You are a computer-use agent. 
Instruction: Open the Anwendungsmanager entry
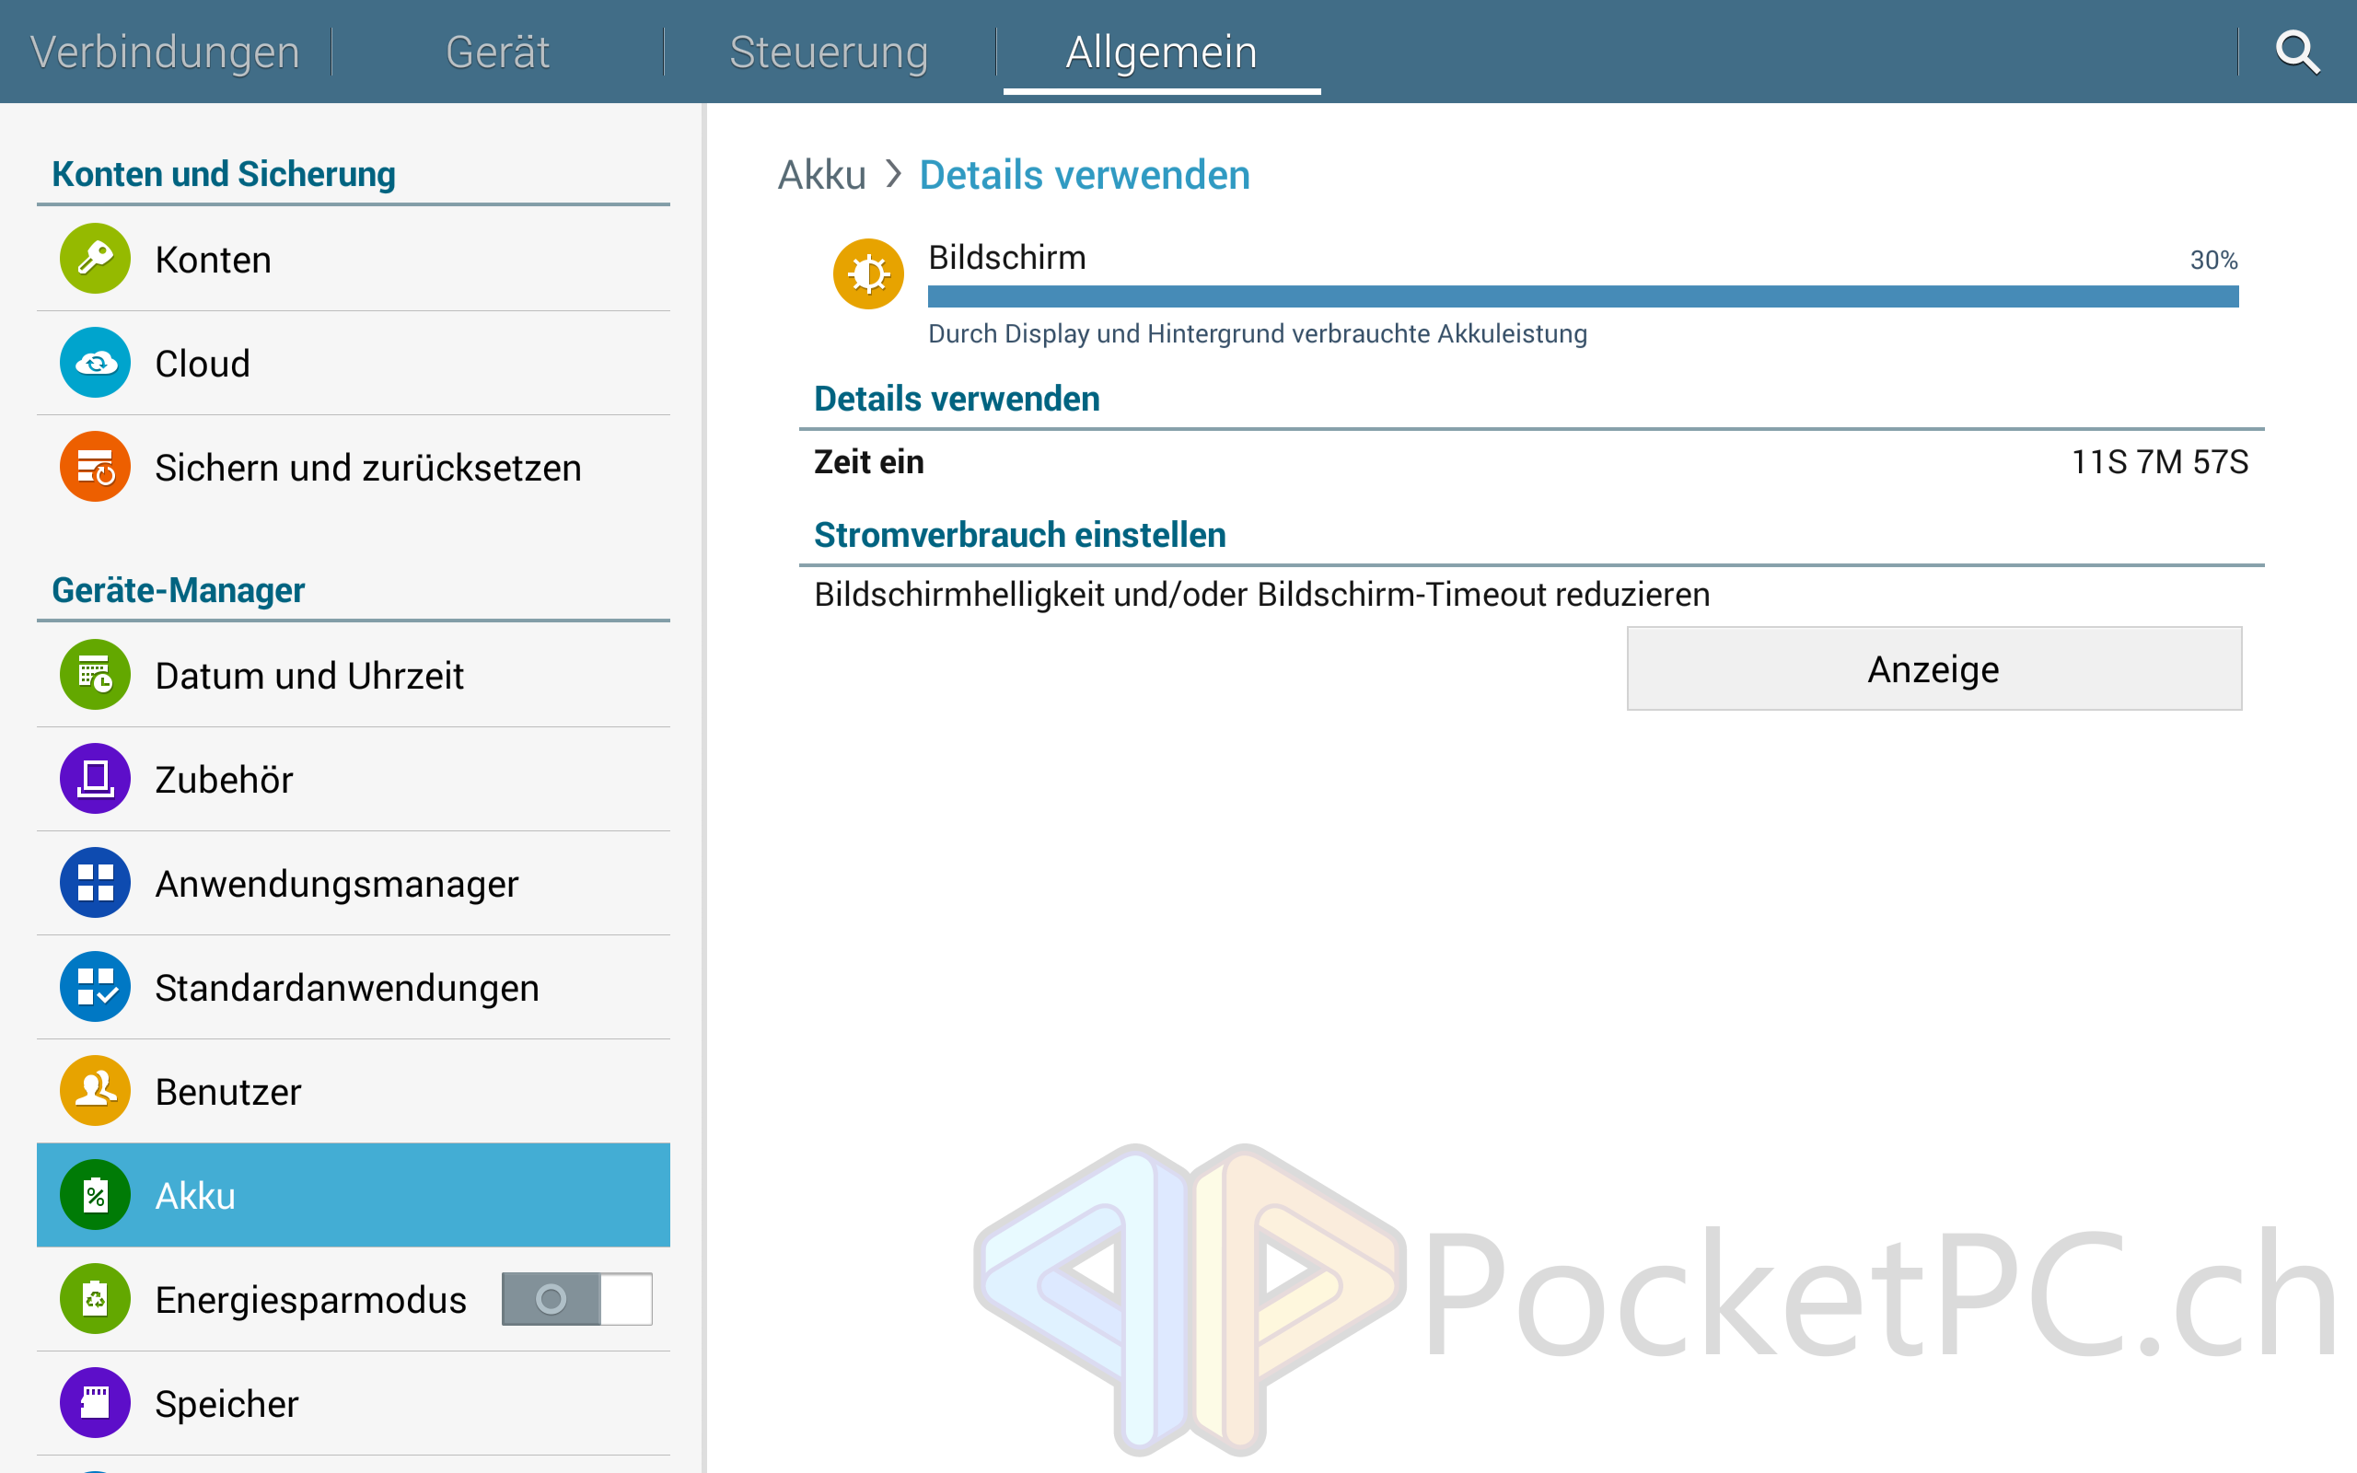tap(354, 883)
